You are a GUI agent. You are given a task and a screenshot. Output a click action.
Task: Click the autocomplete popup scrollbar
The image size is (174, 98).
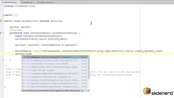point(89,68)
